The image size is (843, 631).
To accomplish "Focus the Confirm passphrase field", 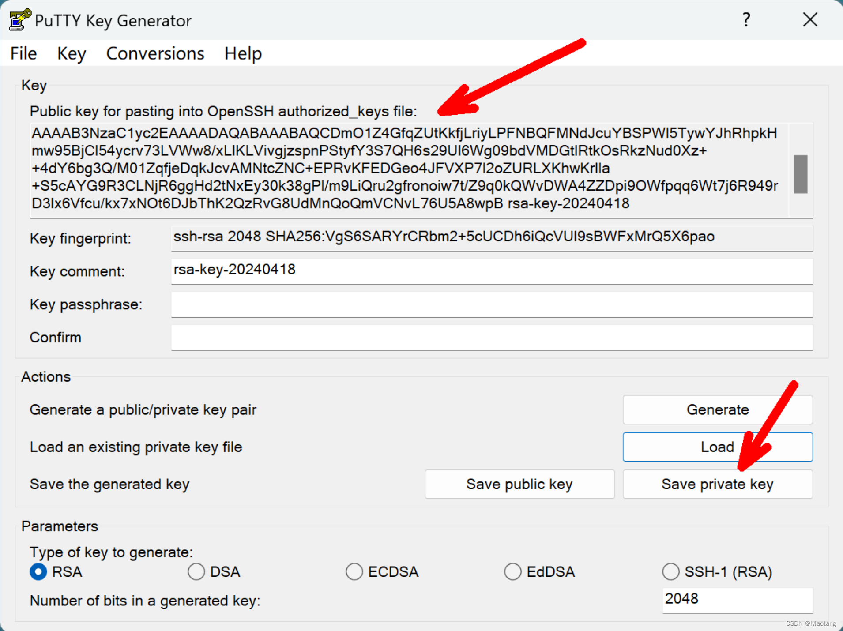I will [492, 337].
